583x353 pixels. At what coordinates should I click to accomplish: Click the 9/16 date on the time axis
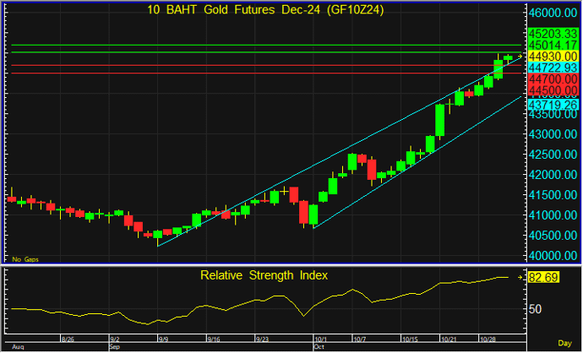point(214,339)
